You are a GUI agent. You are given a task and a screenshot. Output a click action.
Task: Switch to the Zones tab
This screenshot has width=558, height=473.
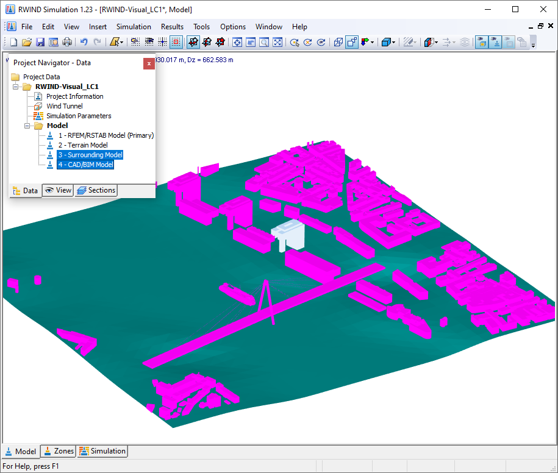pos(58,451)
